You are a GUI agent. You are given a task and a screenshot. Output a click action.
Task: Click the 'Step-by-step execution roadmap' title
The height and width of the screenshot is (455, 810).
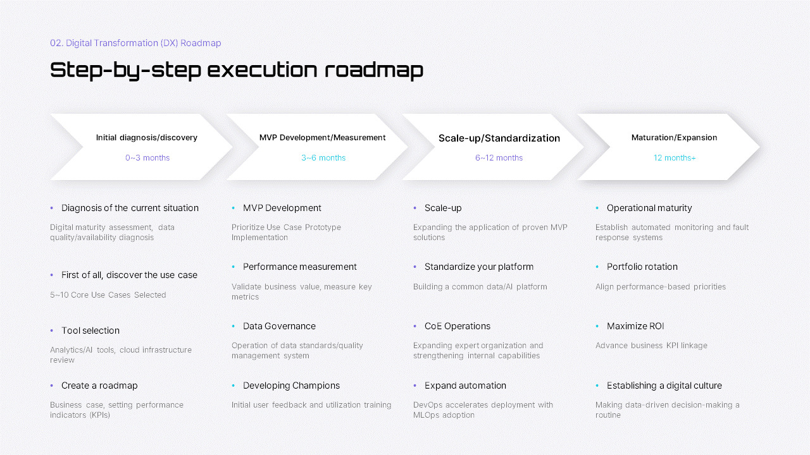tap(237, 70)
